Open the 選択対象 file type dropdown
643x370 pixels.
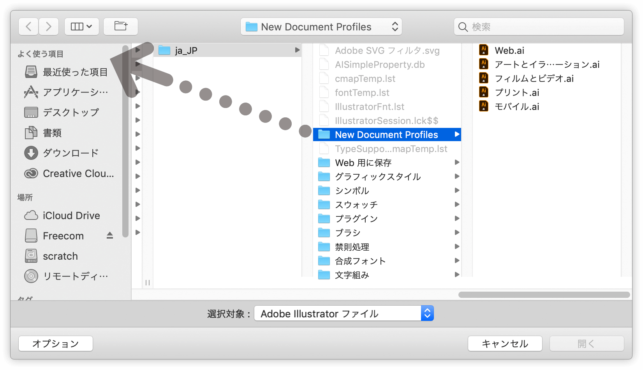pos(344,313)
